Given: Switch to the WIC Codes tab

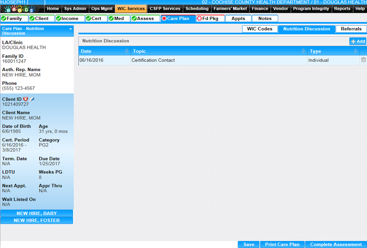Looking at the screenshot, I should [x=259, y=29].
